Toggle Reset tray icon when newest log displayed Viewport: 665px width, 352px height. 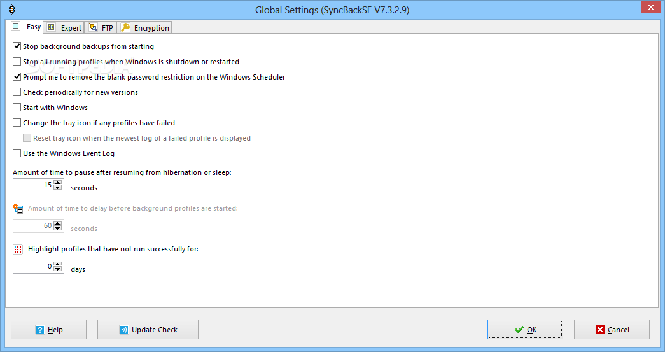point(27,138)
